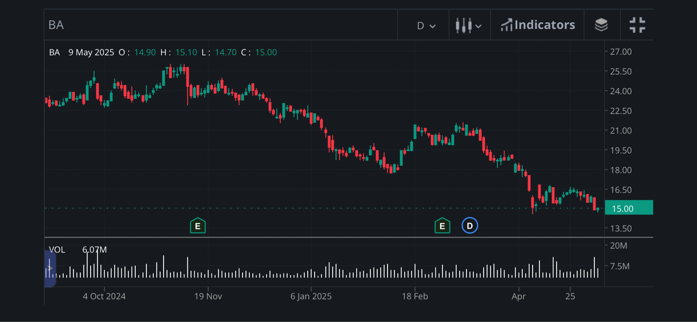This screenshot has height=322, width=697.
Task: Click the 4 Oct 2024 time axis label
Action: [x=104, y=296]
